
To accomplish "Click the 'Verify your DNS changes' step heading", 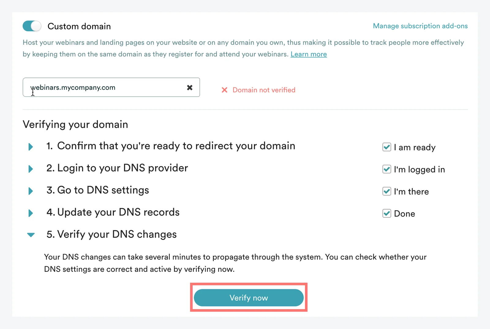I will coord(117,234).
